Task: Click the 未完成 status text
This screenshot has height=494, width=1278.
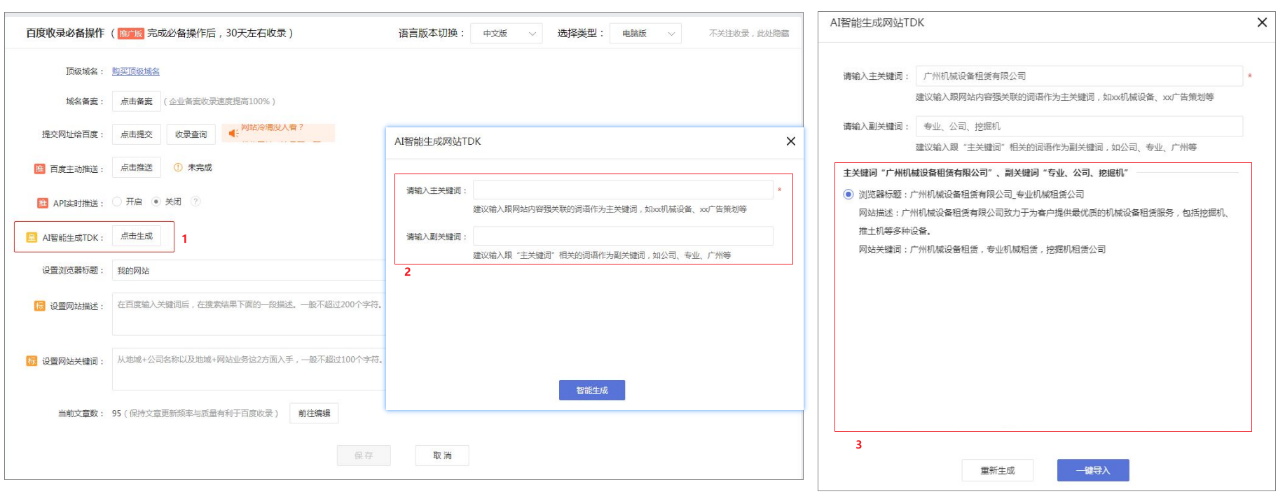Action: point(200,168)
